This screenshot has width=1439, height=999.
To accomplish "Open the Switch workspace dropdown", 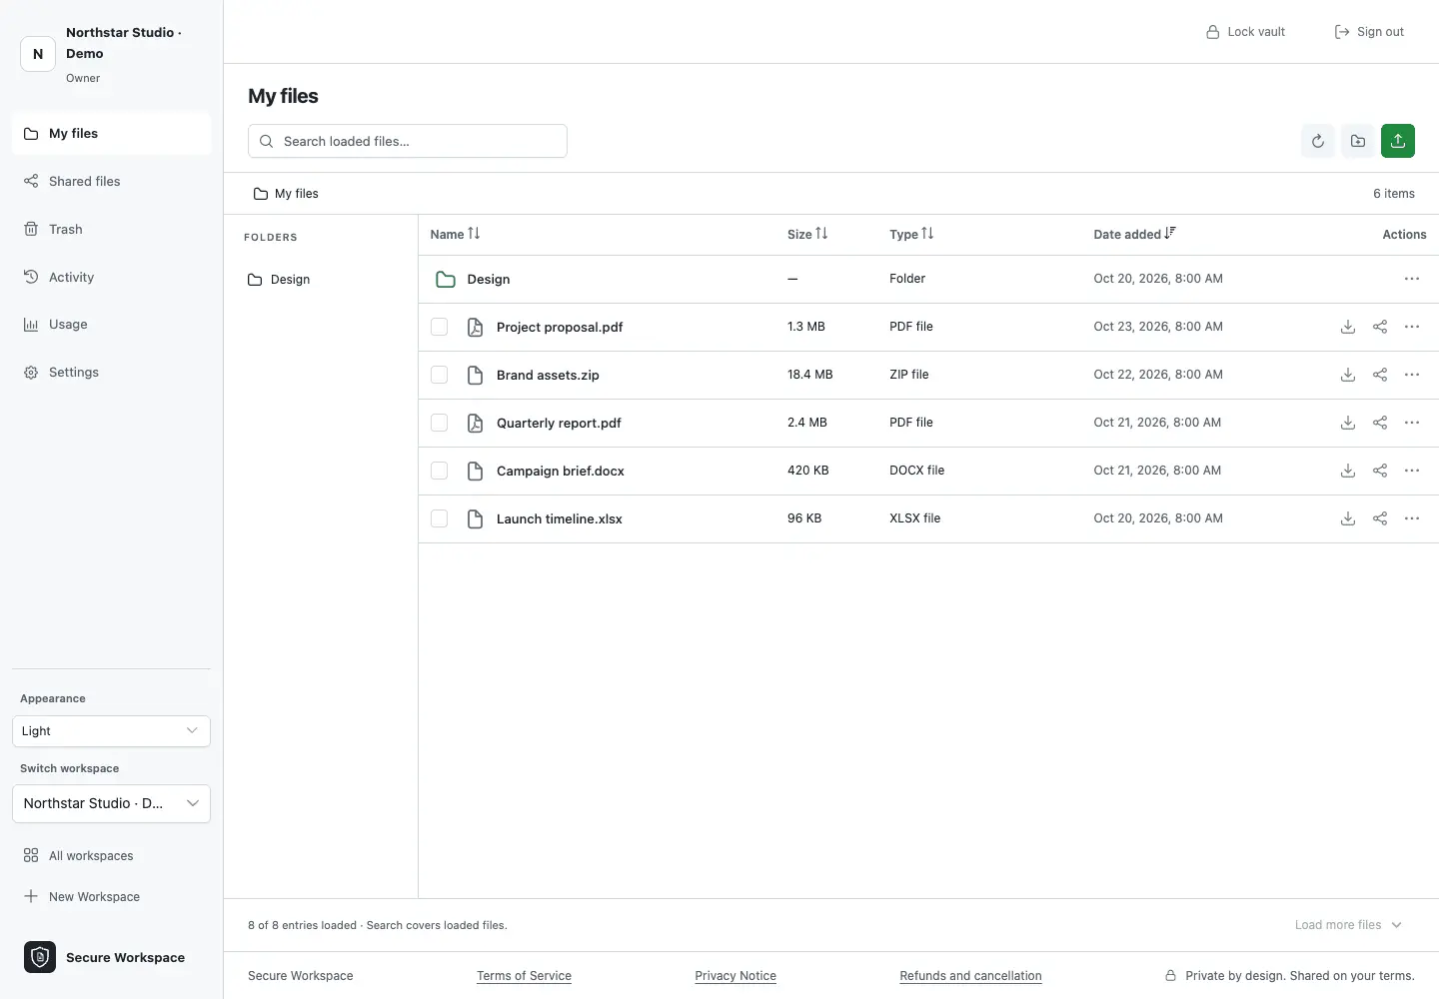I will tap(111, 803).
